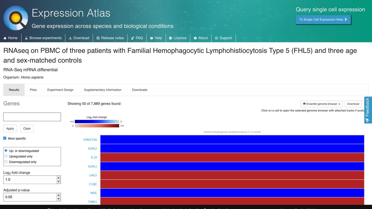Open the Support page

tap(223, 38)
